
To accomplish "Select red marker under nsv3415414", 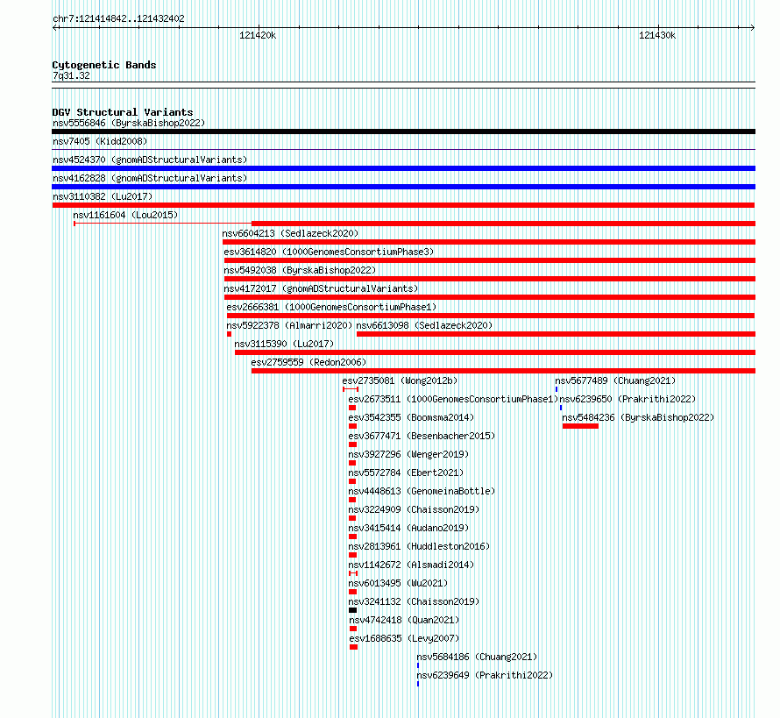I will (353, 537).
